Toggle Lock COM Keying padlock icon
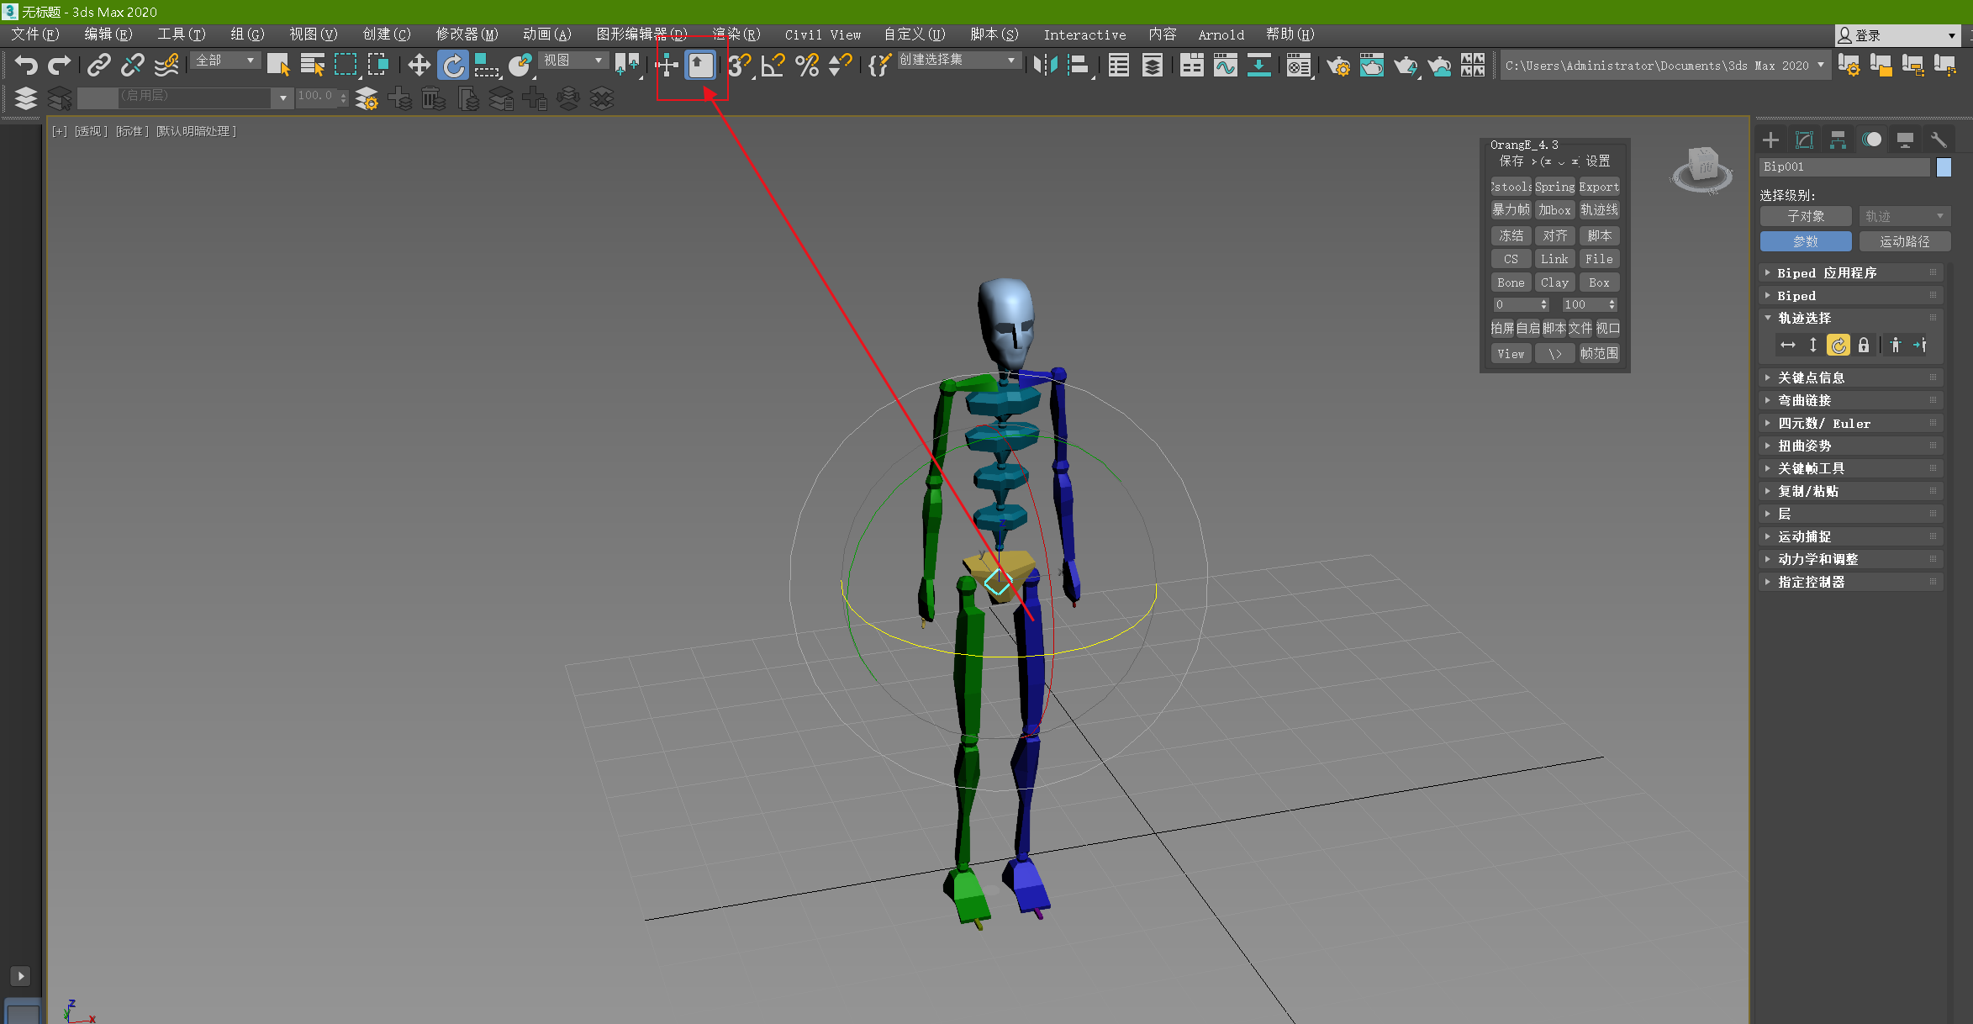 click(x=1864, y=346)
